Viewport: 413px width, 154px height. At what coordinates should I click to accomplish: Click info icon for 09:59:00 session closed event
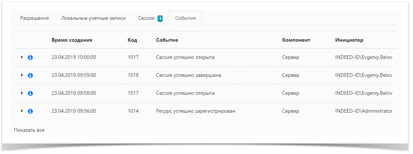(x=30, y=75)
